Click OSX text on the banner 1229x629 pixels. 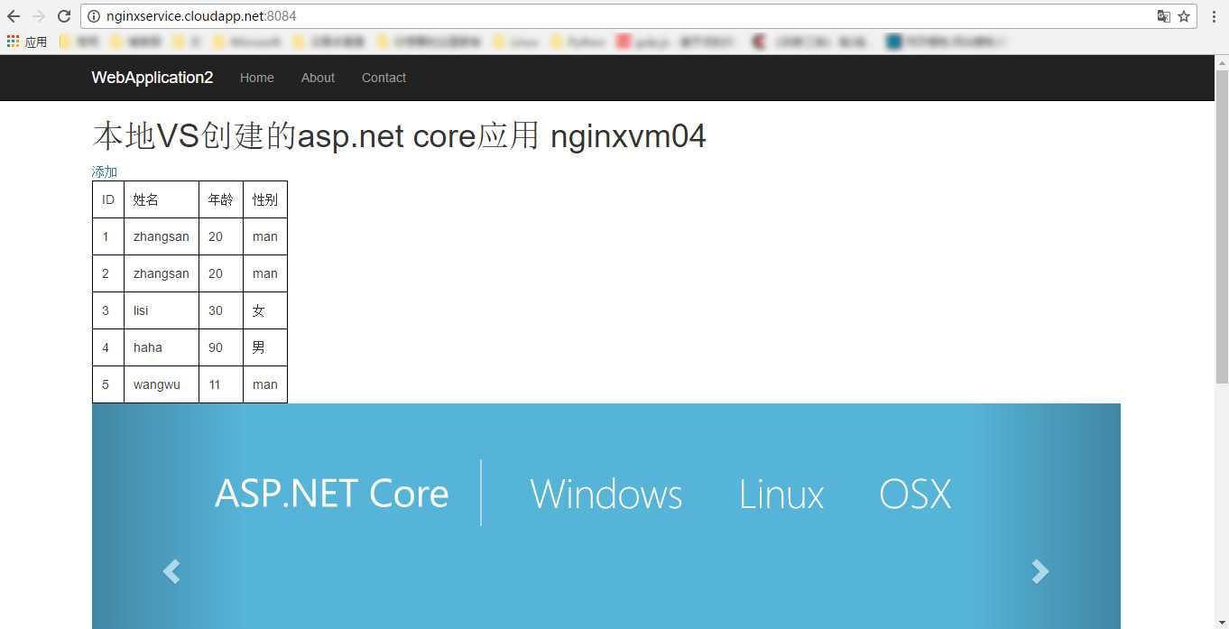click(x=915, y=494)
